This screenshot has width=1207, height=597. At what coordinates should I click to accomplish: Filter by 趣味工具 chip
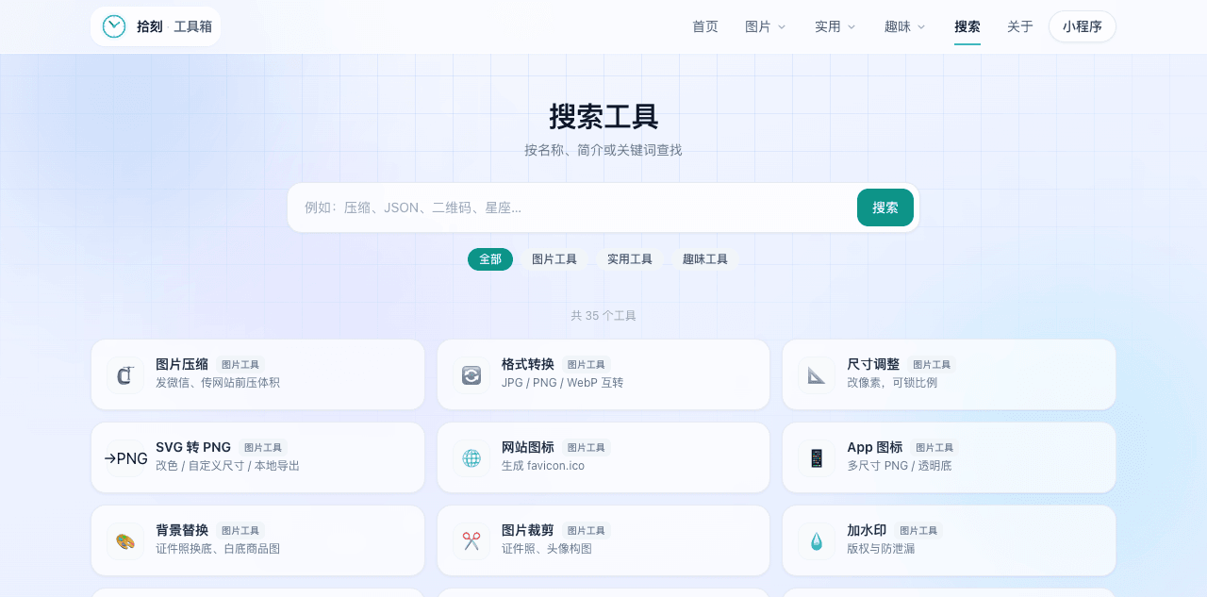[x=705, y=259]
